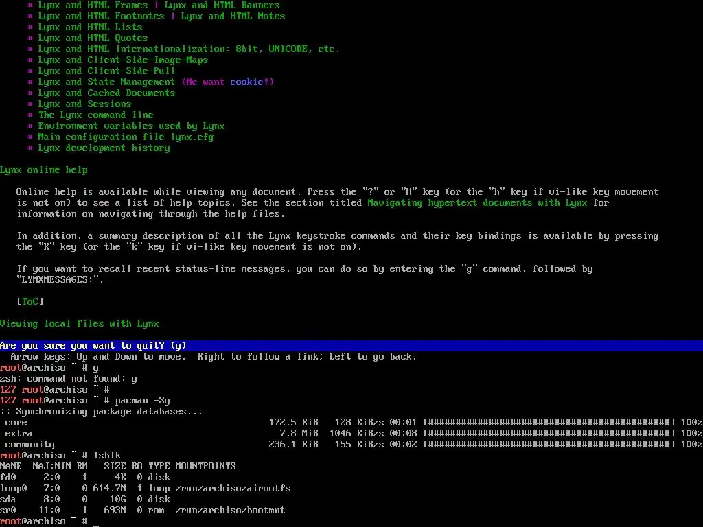
Task: Click the '614.7M' size value
Action: 110,489
